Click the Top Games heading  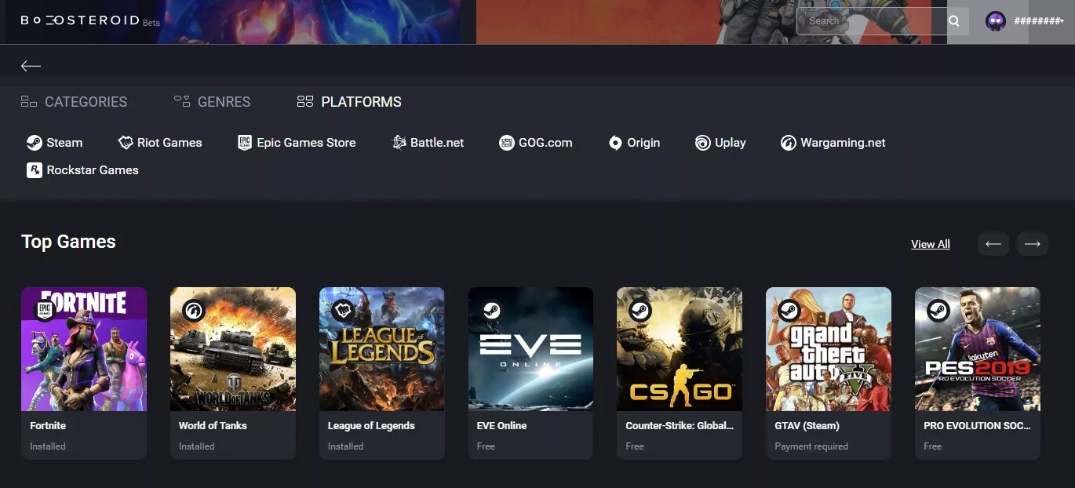point(68,242)
